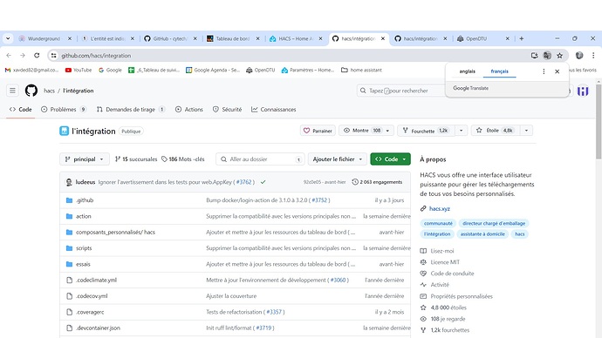Open the Demandes de tirage tab
This screenshot has width=602, height=338.
[131, 110]
